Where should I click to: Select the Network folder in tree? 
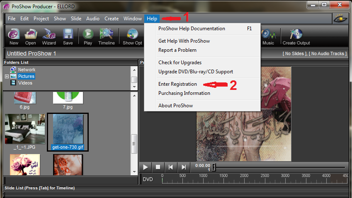[27, 70]
